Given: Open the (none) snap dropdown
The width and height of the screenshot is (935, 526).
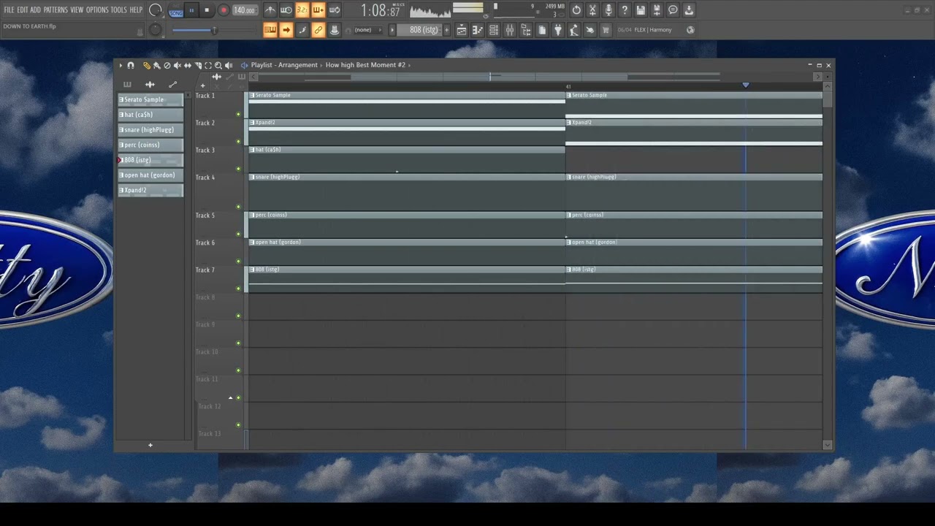Looking at the screenshot, I should click(x=367, y=30).
